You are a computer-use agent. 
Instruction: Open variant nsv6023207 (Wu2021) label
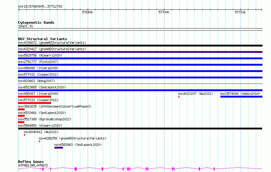pyautogui.click(x=195, y=94)
